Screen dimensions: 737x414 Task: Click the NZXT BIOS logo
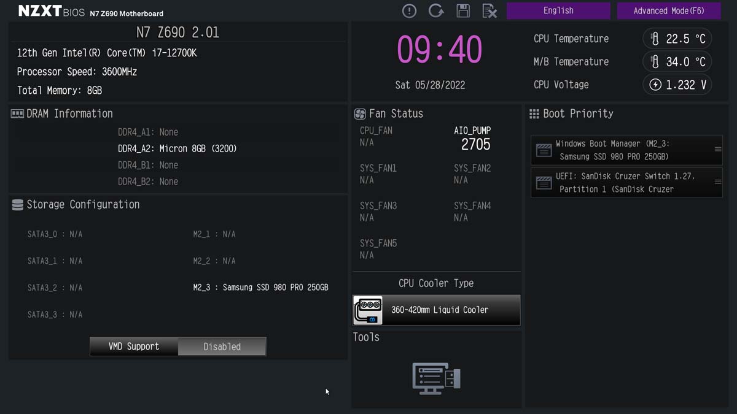52,11
